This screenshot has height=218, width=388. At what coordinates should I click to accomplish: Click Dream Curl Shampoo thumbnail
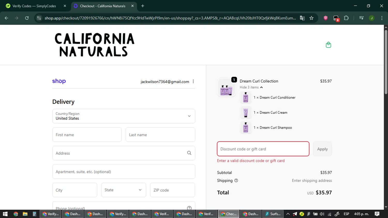(245, 127)
